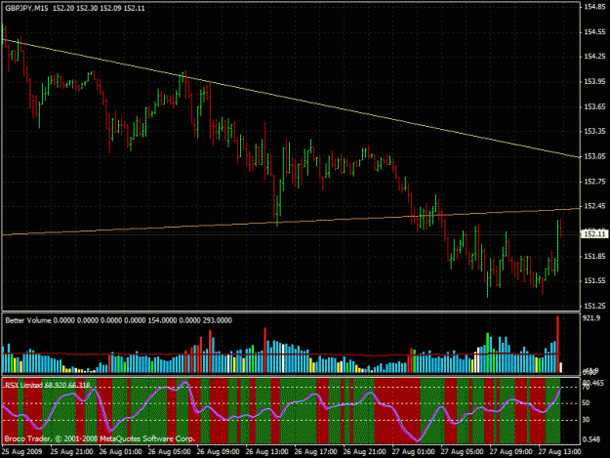Click the current price label 152.11
Image resolution: width=610 pixels, height=458 pixels.
click(x=594, y=233)
